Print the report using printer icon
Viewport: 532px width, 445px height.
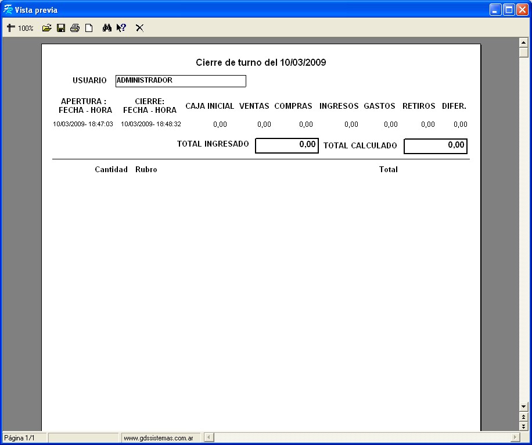(x=75, y=28)
